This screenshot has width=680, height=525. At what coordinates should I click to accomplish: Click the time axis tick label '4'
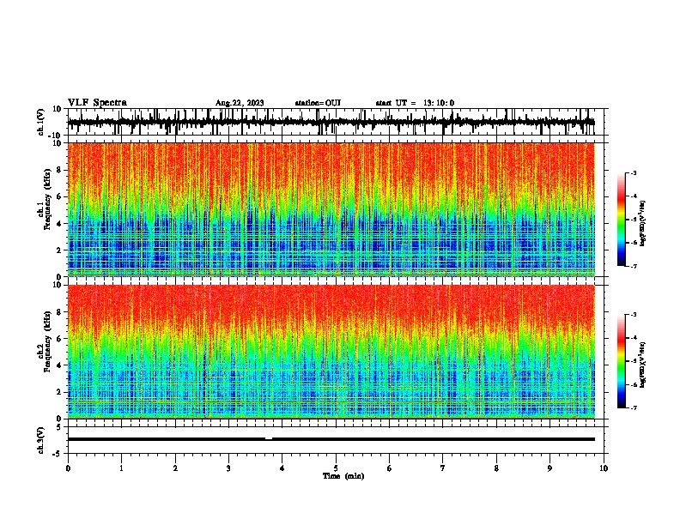282,468
